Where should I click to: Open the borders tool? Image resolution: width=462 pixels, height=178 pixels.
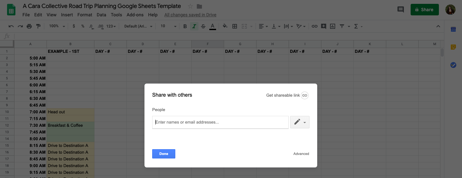coord(235,26)
